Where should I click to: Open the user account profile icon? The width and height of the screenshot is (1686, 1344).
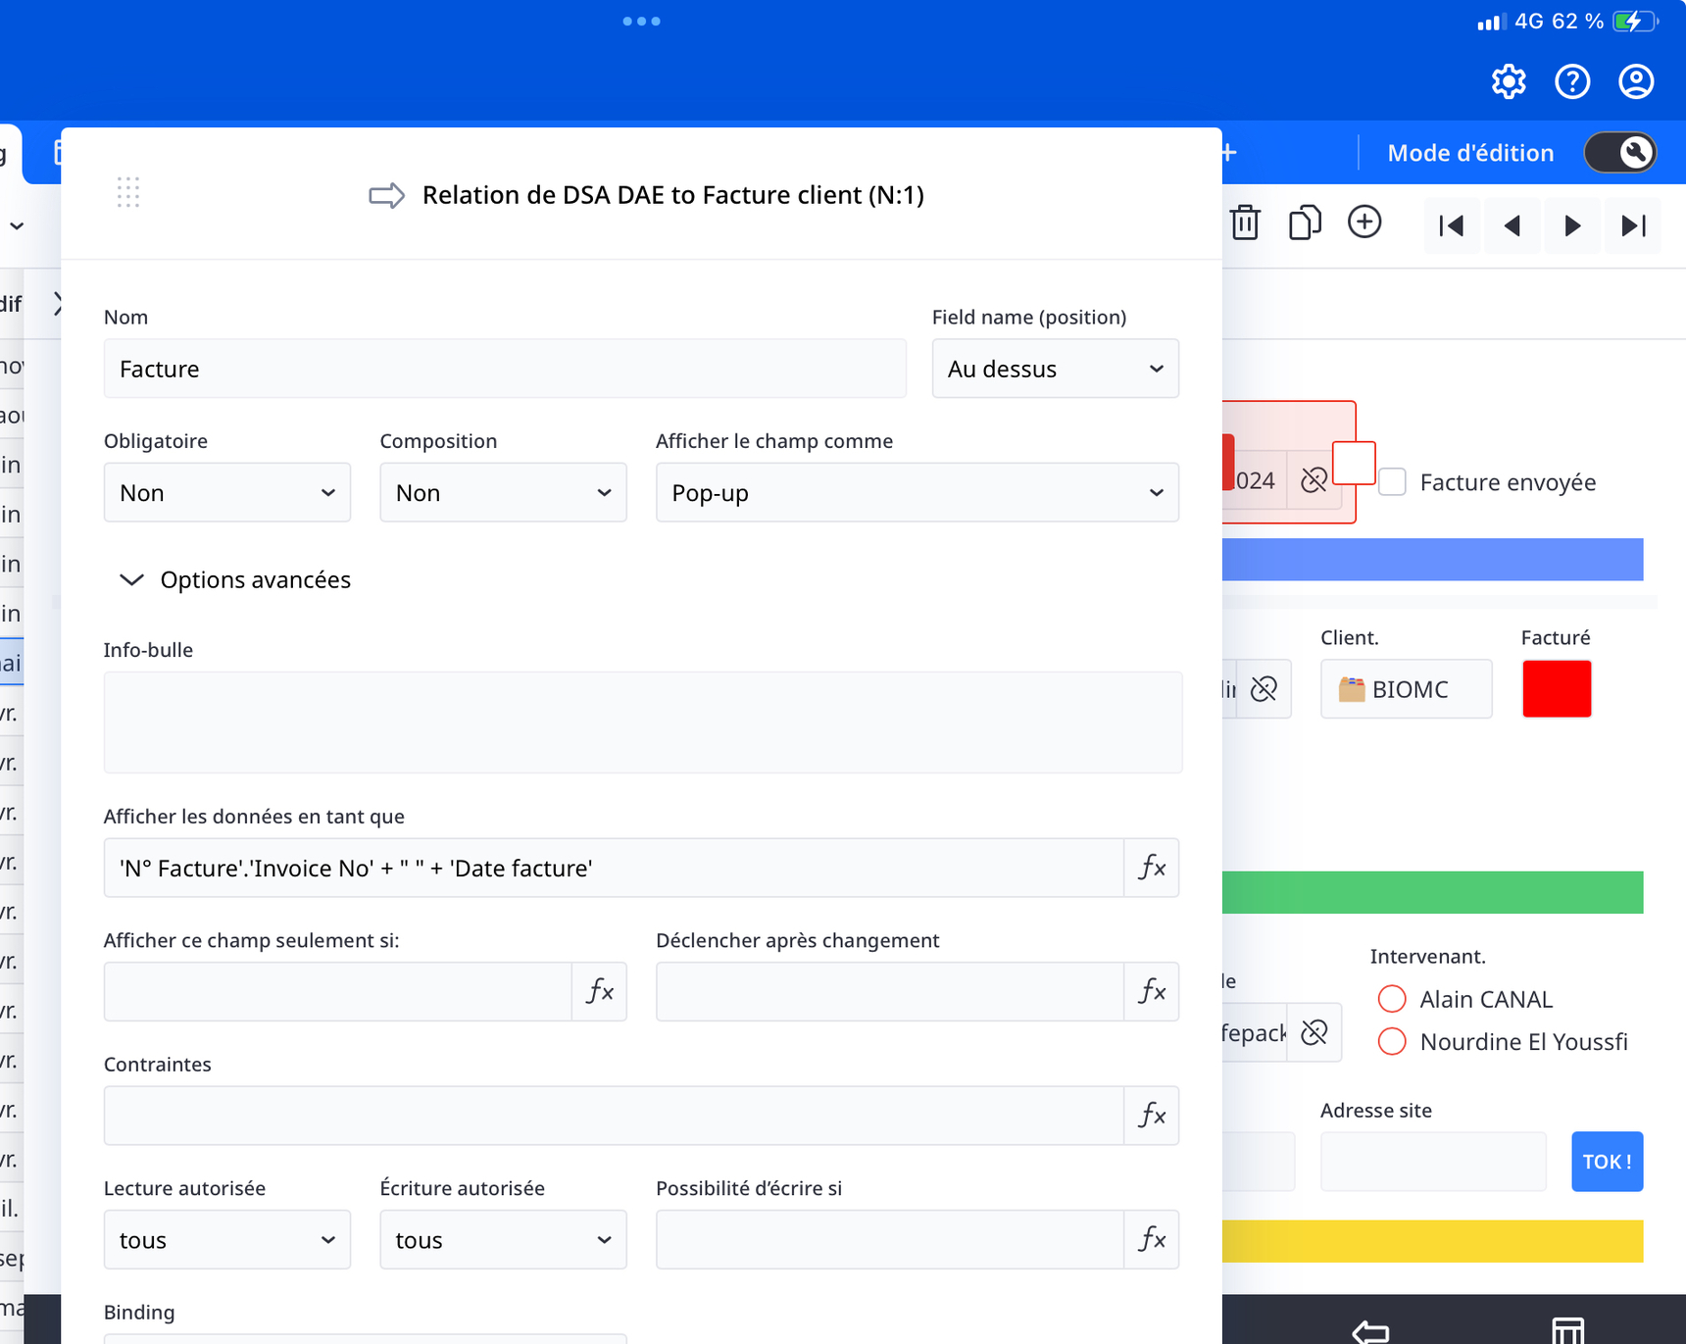(x=1636, y=81)
